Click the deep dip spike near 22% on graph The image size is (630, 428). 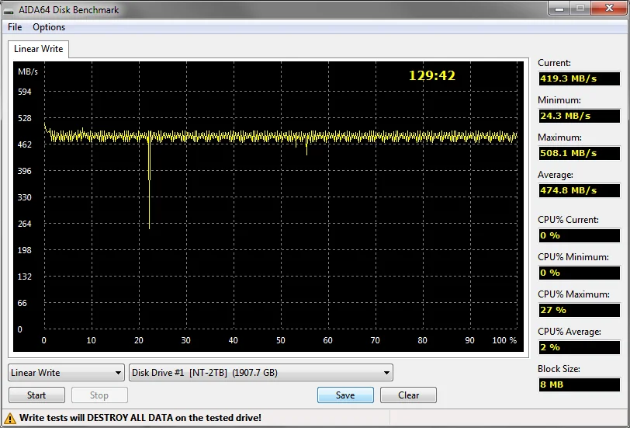tap(149, 181)
